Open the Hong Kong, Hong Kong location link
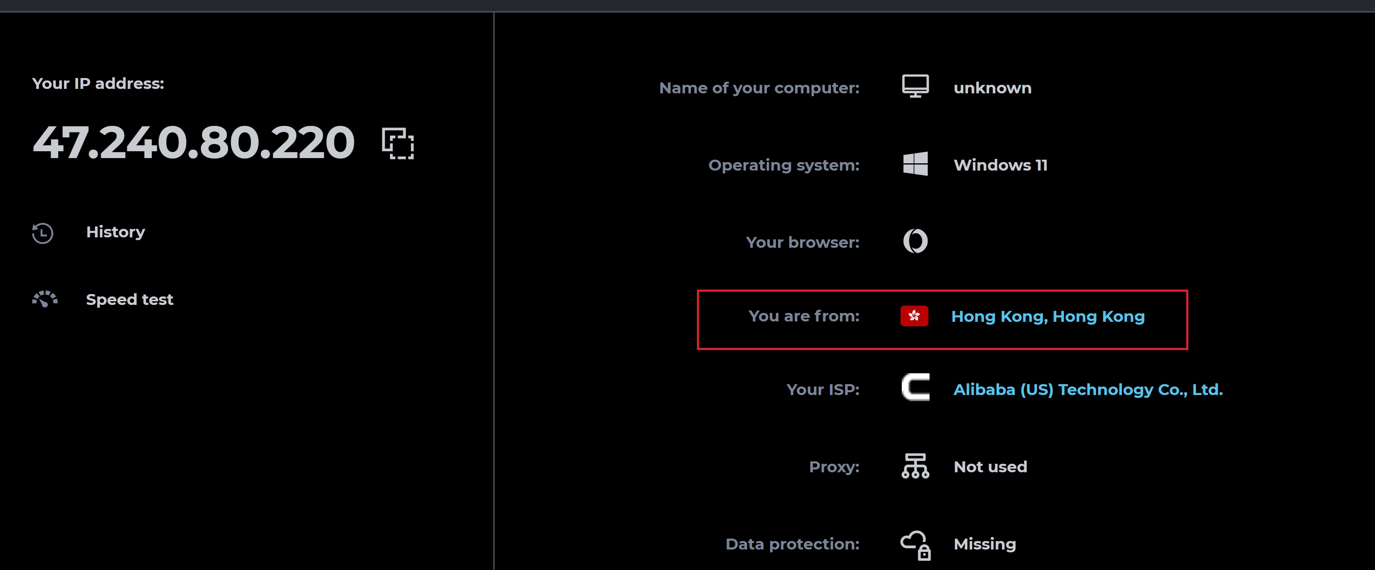 coord(1048,317)
